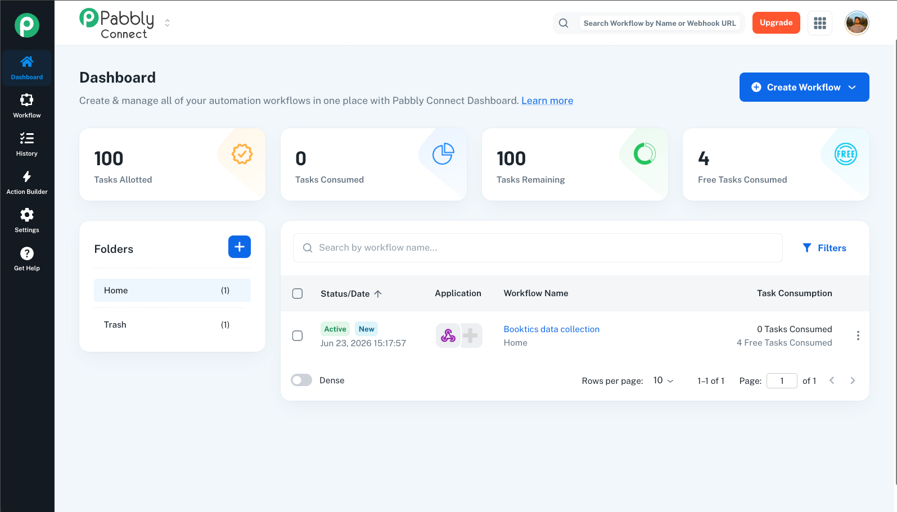Focus the Search Workflow by Name field
Screen dimensions: 897x512
pos(660,23)
